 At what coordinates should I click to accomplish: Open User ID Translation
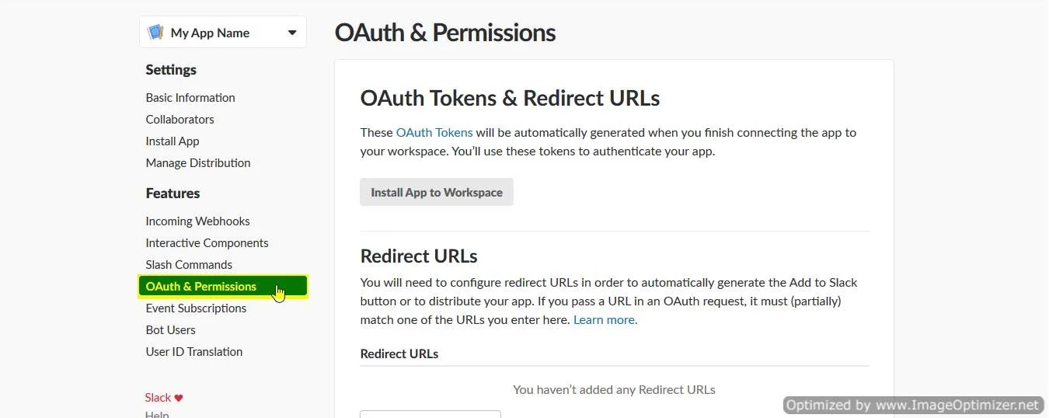(194, 352)
